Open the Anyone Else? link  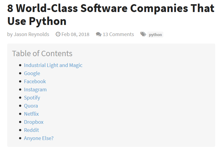39,138
